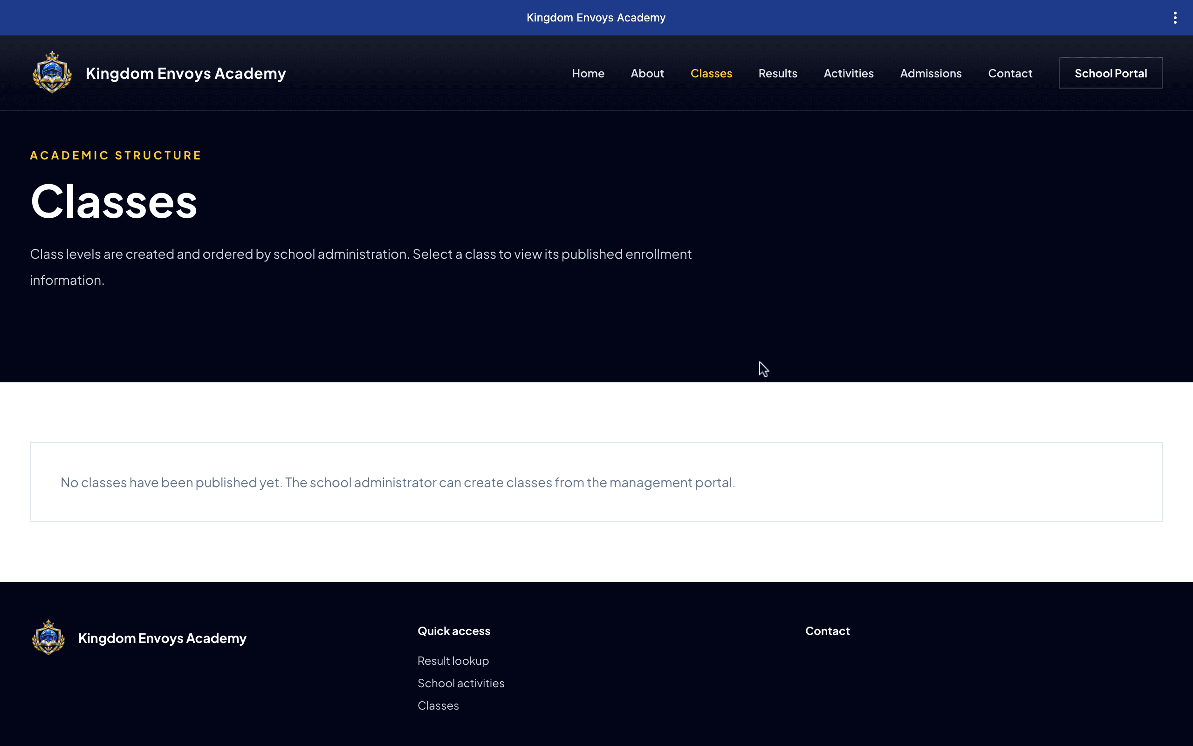Open the Activities nav item
The width and height of the screenshot is (1193, 746).
pyautogui.click(x=849, y=73)
